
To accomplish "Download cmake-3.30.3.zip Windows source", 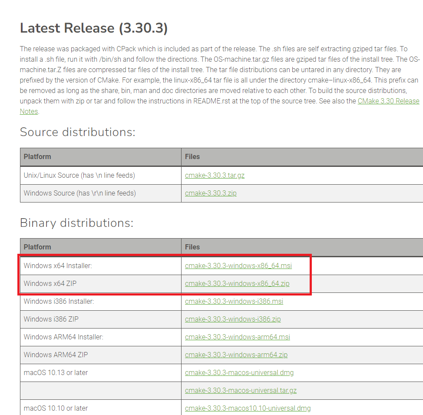I will point(211,193).
